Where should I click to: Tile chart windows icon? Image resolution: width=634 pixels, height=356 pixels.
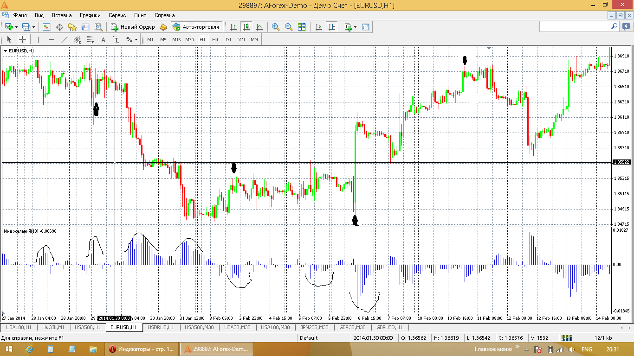[302, 27]
